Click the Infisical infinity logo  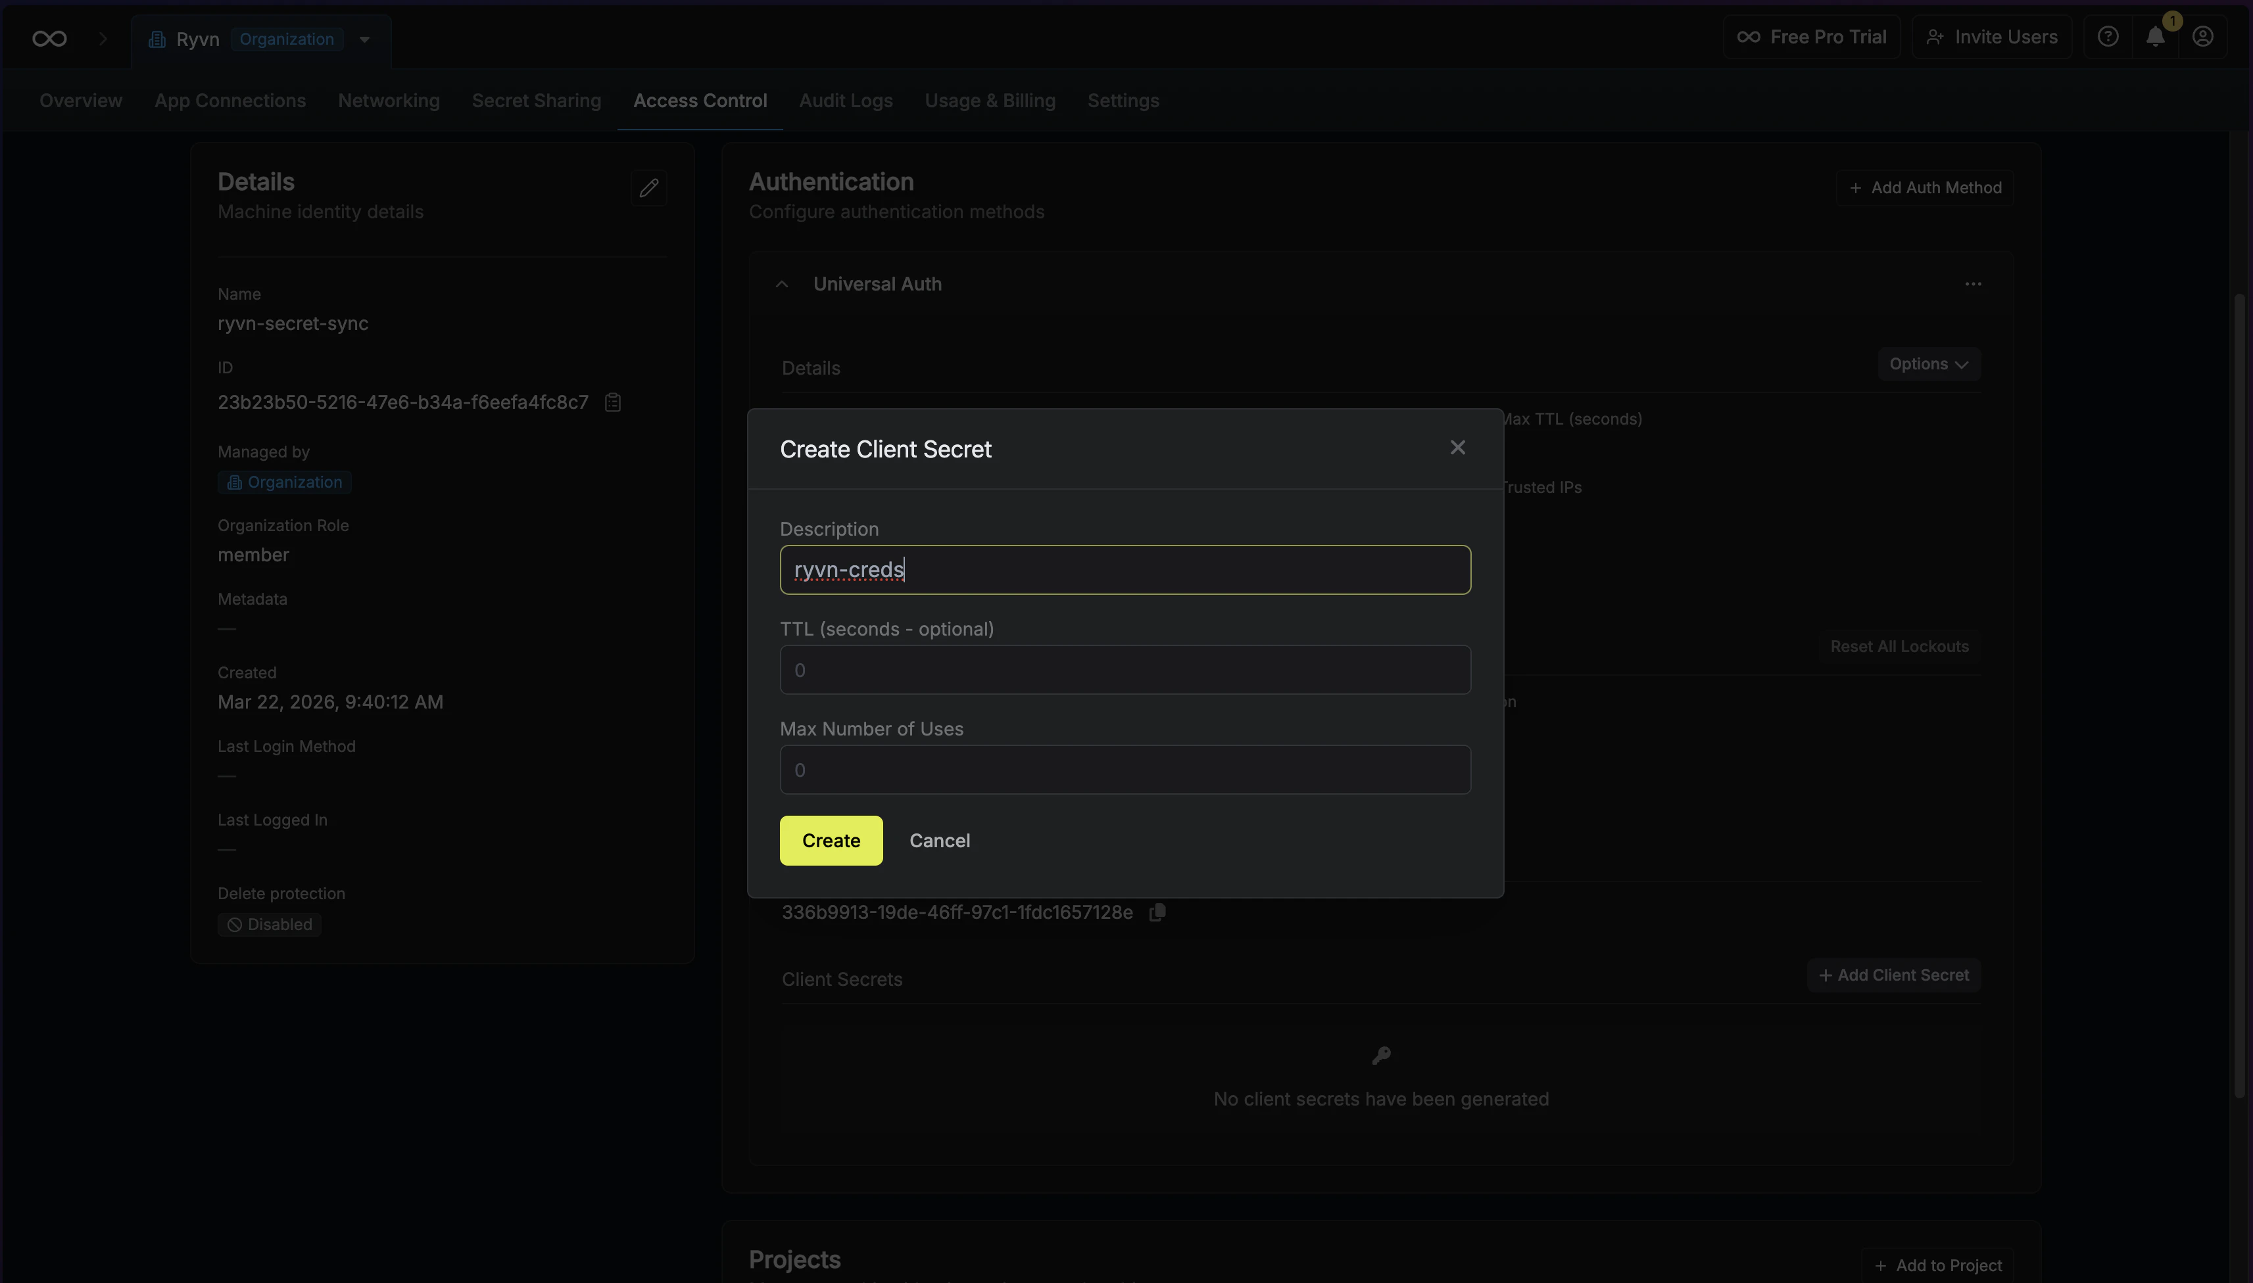pos(49,38)
